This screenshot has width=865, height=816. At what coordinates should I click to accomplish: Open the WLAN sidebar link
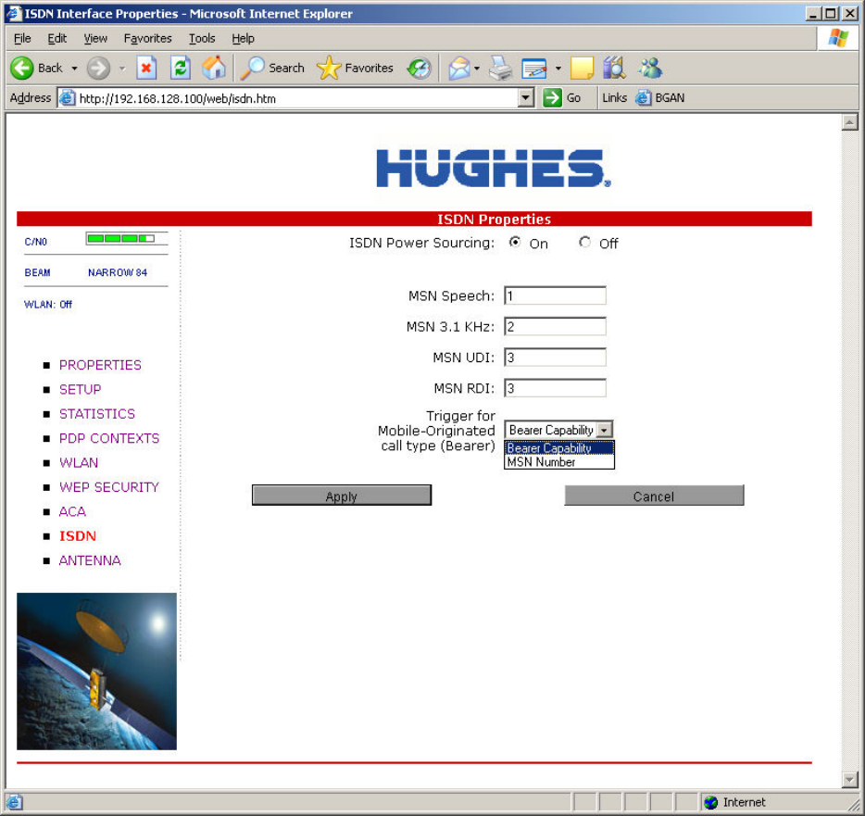(x=79, y=463)
